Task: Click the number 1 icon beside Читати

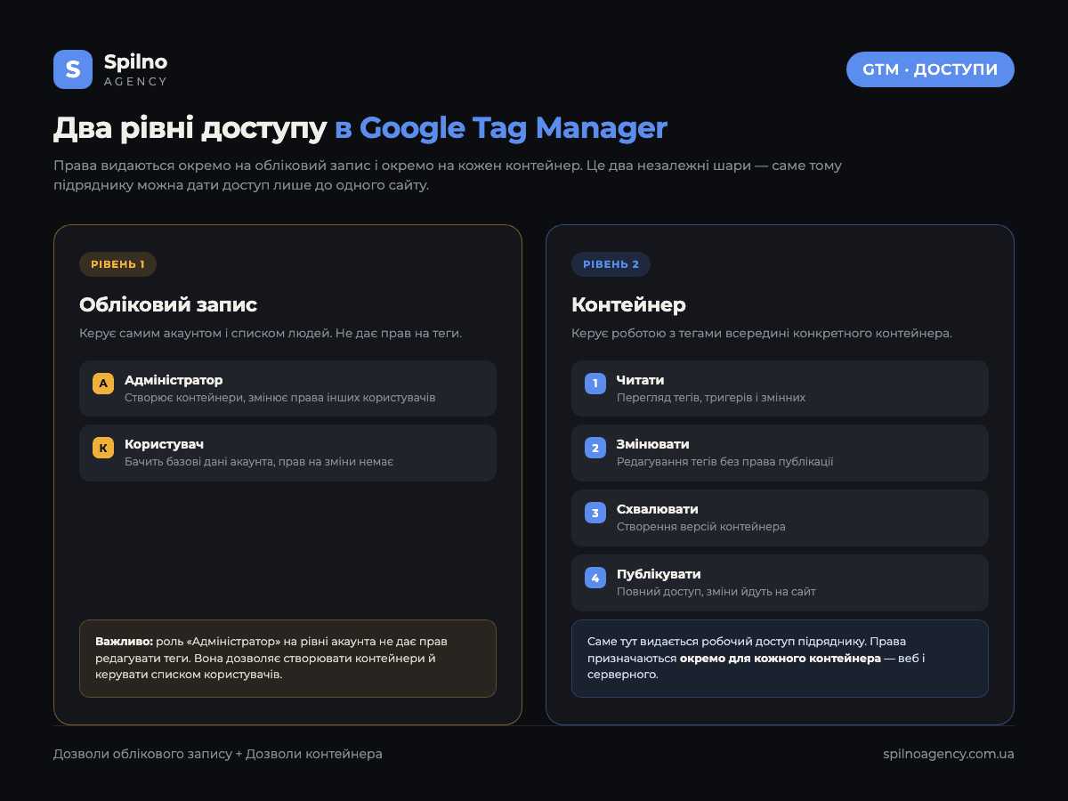Action: tap(595, 384)
